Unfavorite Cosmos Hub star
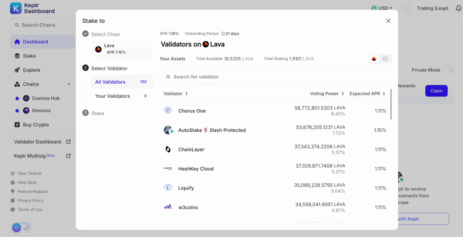The width and height of the screenshot is (463, 237). (x=17, y=98)
